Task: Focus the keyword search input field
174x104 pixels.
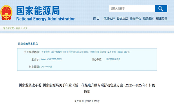Action: pos(132,8)
